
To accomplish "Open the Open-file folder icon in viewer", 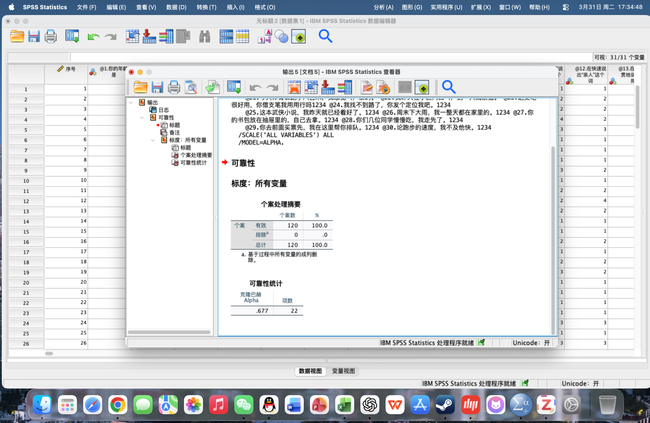I will click(x=140, y=87).
